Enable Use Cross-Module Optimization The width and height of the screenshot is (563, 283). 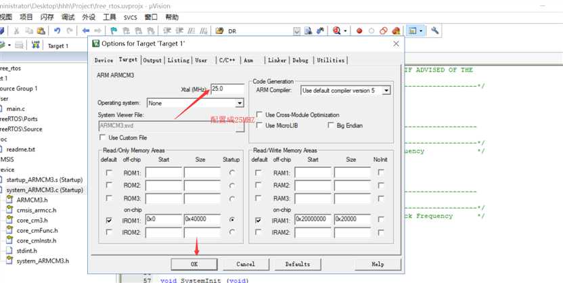pos(259,115)
